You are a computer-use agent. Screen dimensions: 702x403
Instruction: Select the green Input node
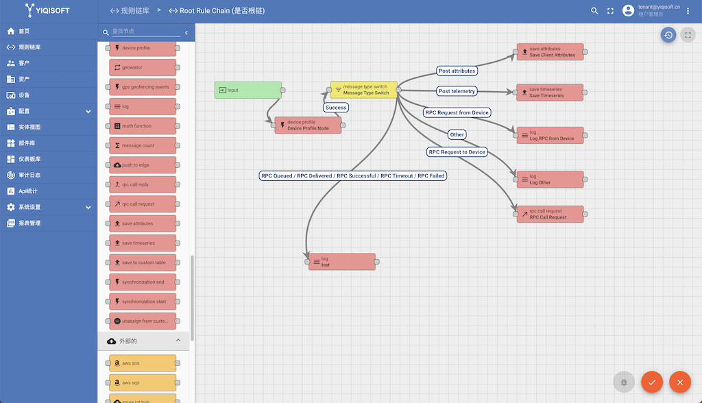248,90
